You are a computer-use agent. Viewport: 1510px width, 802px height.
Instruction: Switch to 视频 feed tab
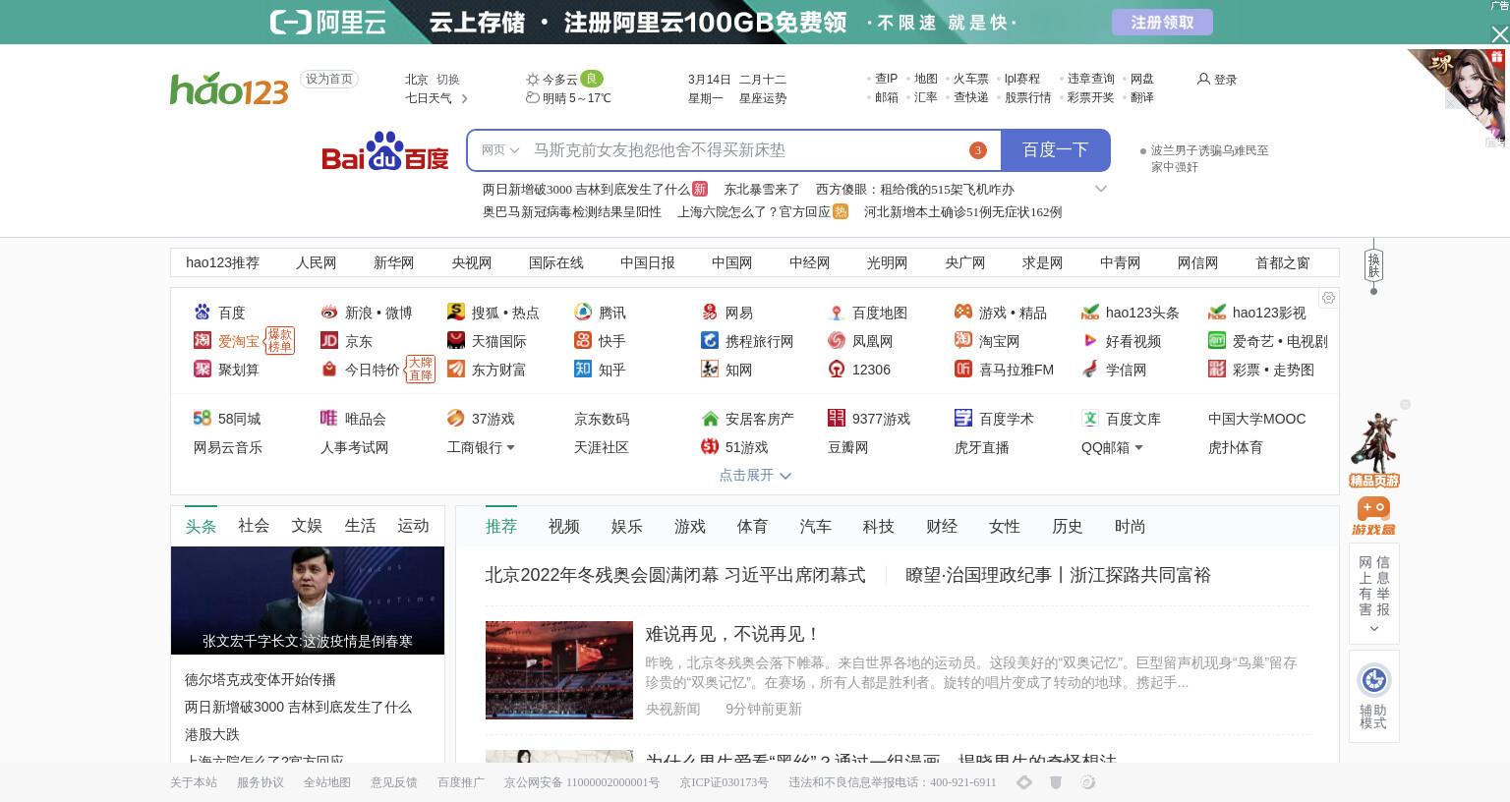coord(564,527)
